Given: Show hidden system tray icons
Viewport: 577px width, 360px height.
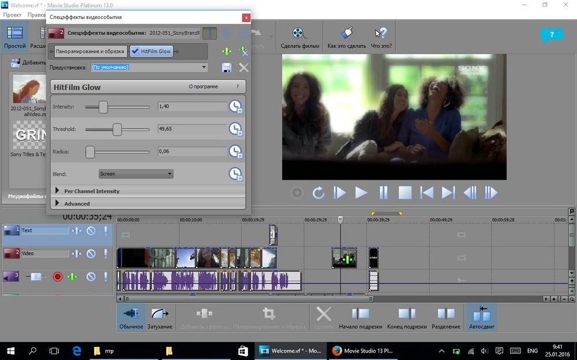Looking at the screenshot, I should point(441,351).
